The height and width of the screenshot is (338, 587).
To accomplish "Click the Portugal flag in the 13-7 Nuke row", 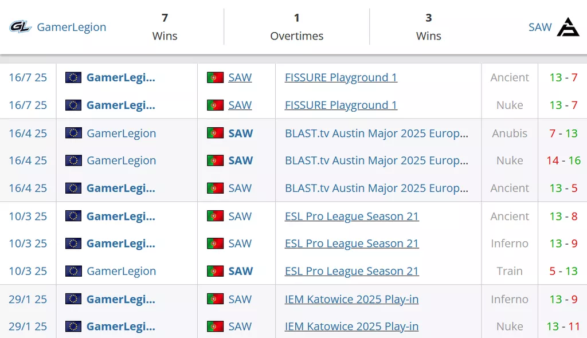I will 215,105.
